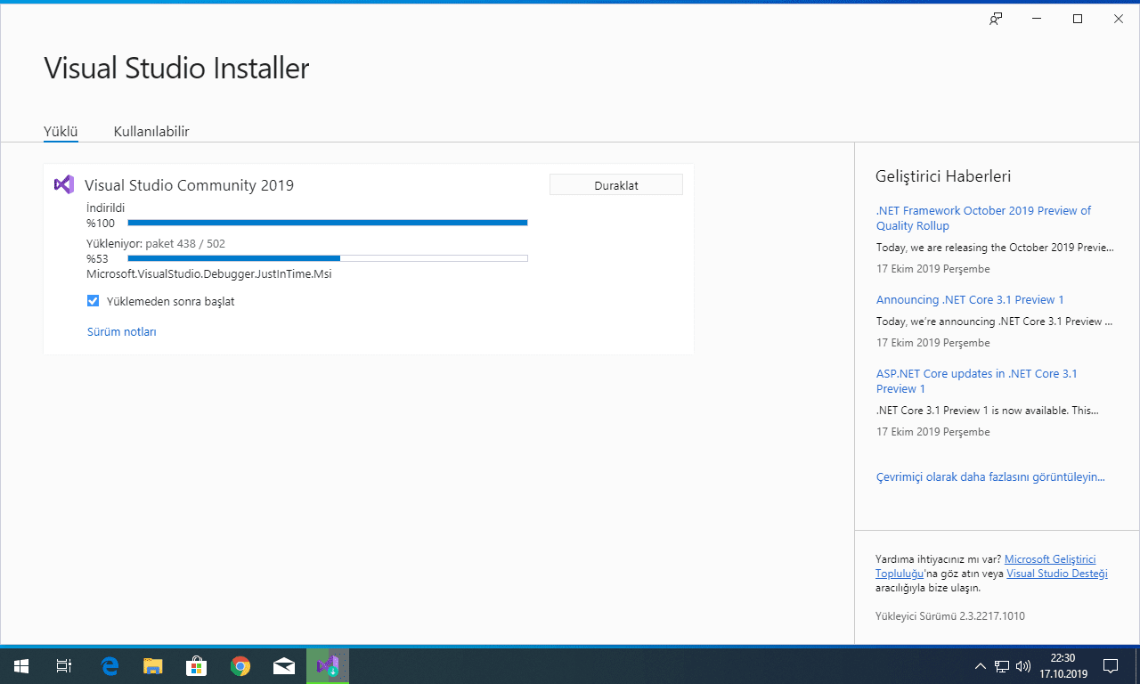Select Visual Studio Installer taskbar icon
The width and height of the screenshot is (1140, 684).
[x=328, y=665]
